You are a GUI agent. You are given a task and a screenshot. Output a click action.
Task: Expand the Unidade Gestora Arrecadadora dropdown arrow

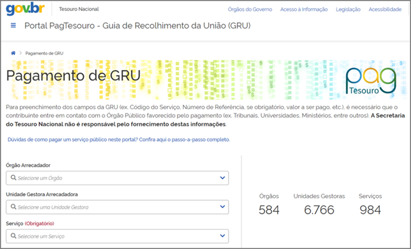222,207
